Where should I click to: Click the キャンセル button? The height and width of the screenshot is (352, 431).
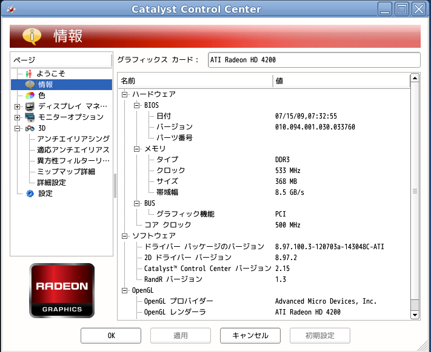pos(250,335)
